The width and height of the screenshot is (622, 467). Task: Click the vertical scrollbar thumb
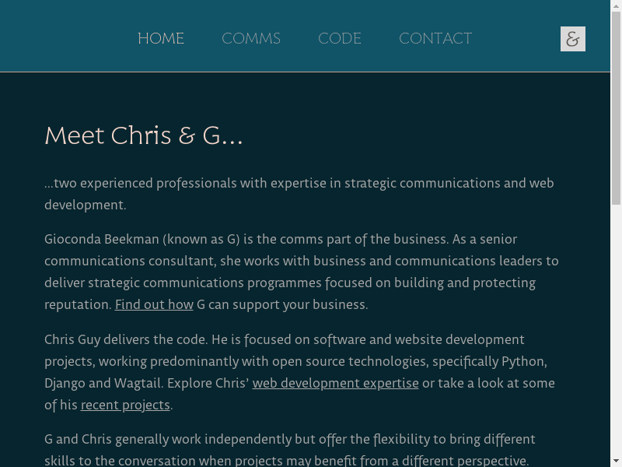617,109
